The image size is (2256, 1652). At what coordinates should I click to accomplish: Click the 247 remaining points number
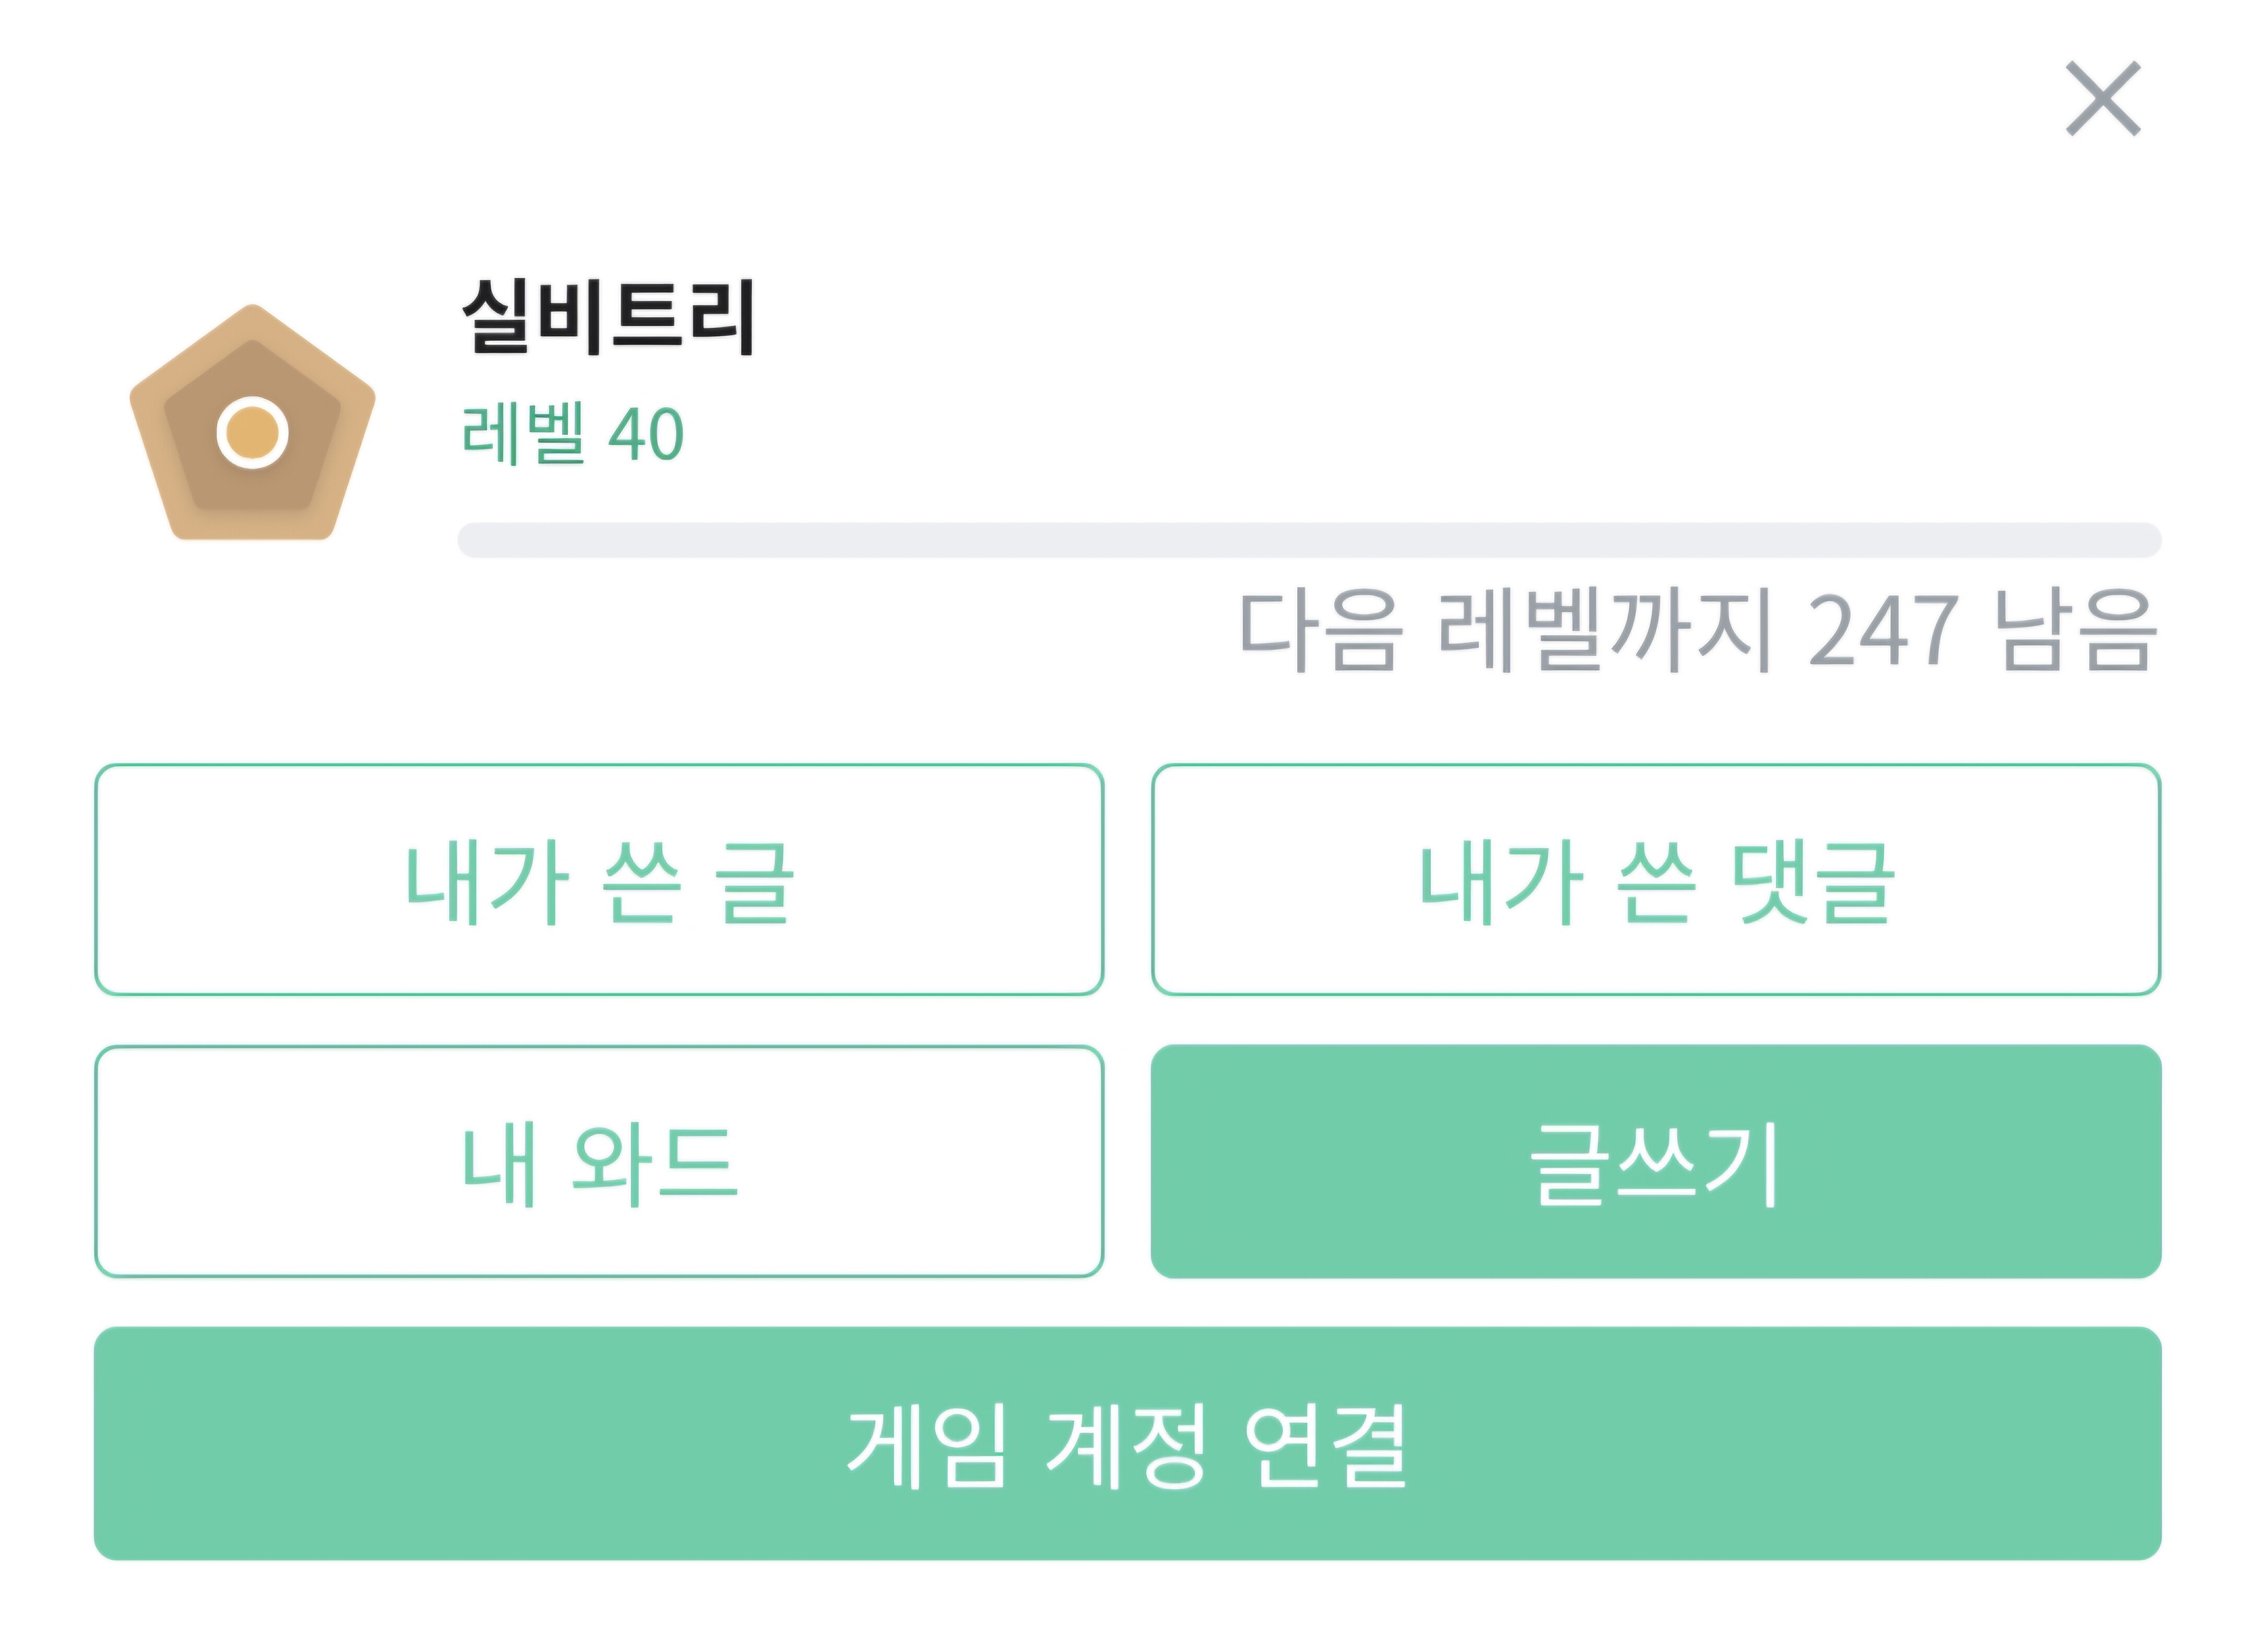coord(1882,630)
